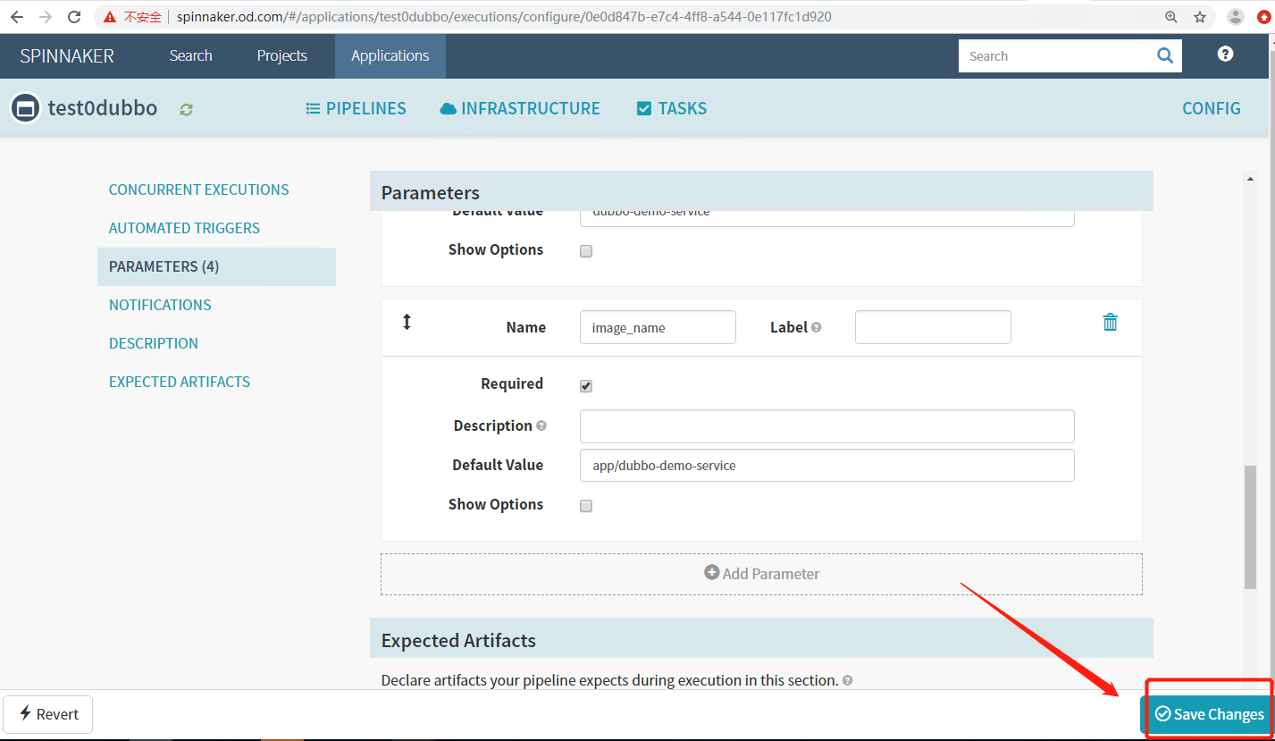
Task: Click the Default Value field with app/dubbo-demo-service
Action: [x=826, y=466]
